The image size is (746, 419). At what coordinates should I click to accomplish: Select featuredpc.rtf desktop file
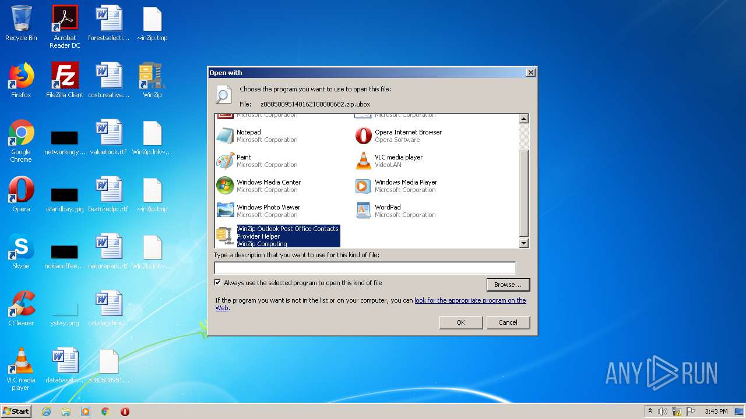(108, 194)
